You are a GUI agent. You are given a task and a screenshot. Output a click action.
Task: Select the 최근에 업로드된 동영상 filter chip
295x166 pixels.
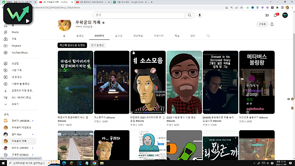(72, 45)
